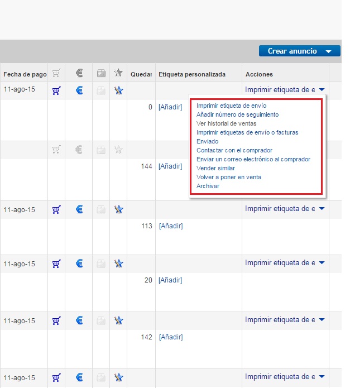Click the [Añadir] link next to 0

click(170, 107)
